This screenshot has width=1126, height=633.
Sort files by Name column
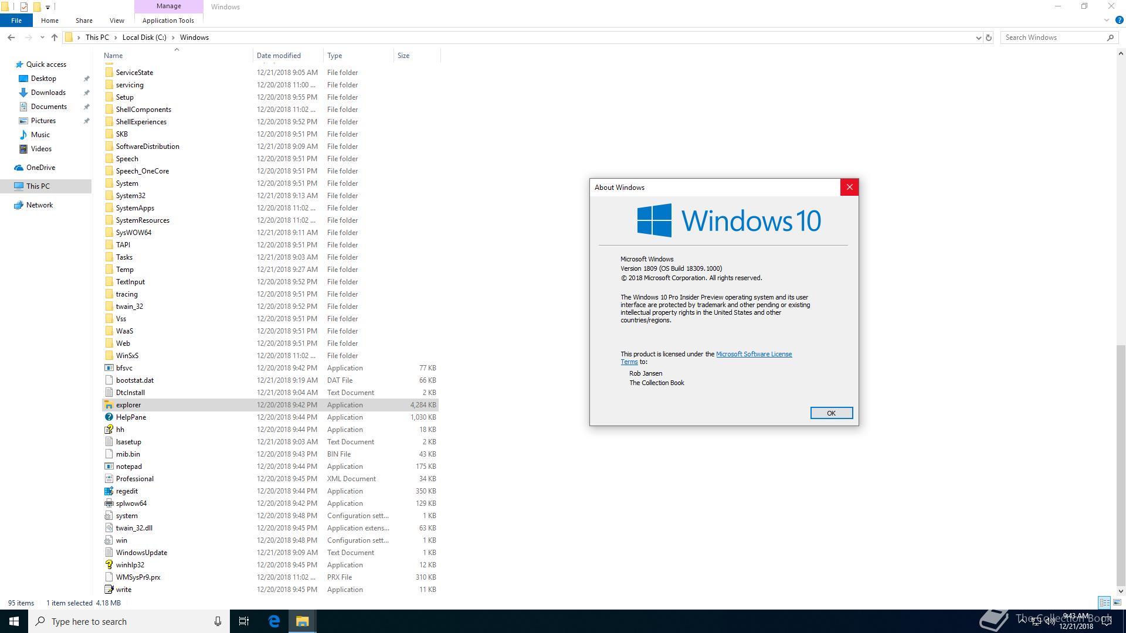[x=177, y=56]
